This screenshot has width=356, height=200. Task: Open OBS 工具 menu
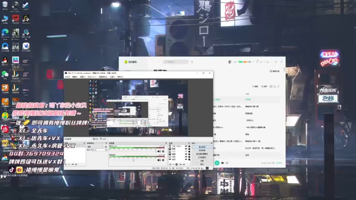(113, 77)
